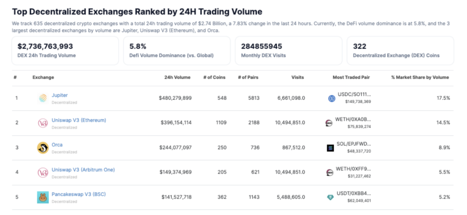467x215 pixels.
Task: Open the Jupiter exchange link
Action: coord(60,95)
